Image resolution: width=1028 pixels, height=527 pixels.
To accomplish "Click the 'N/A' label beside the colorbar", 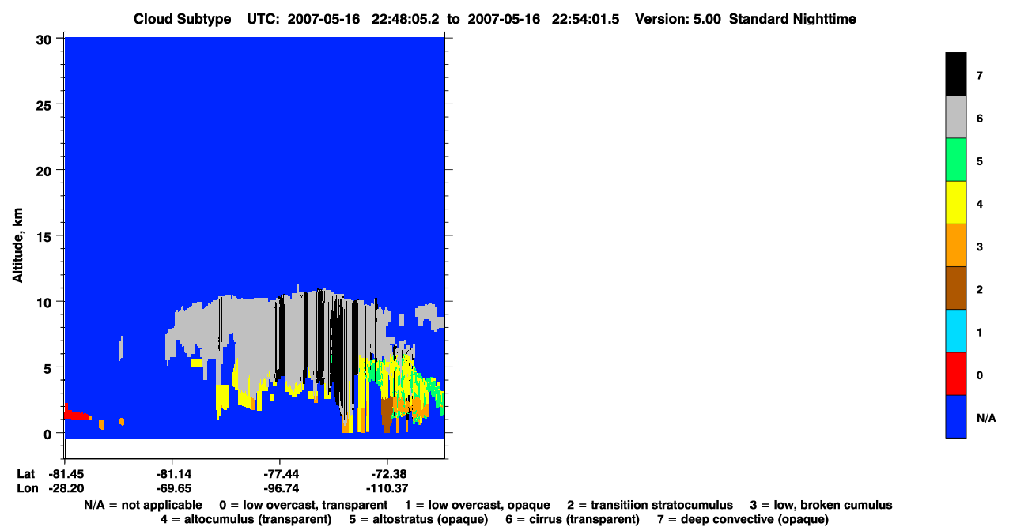I will coord(986,418).
